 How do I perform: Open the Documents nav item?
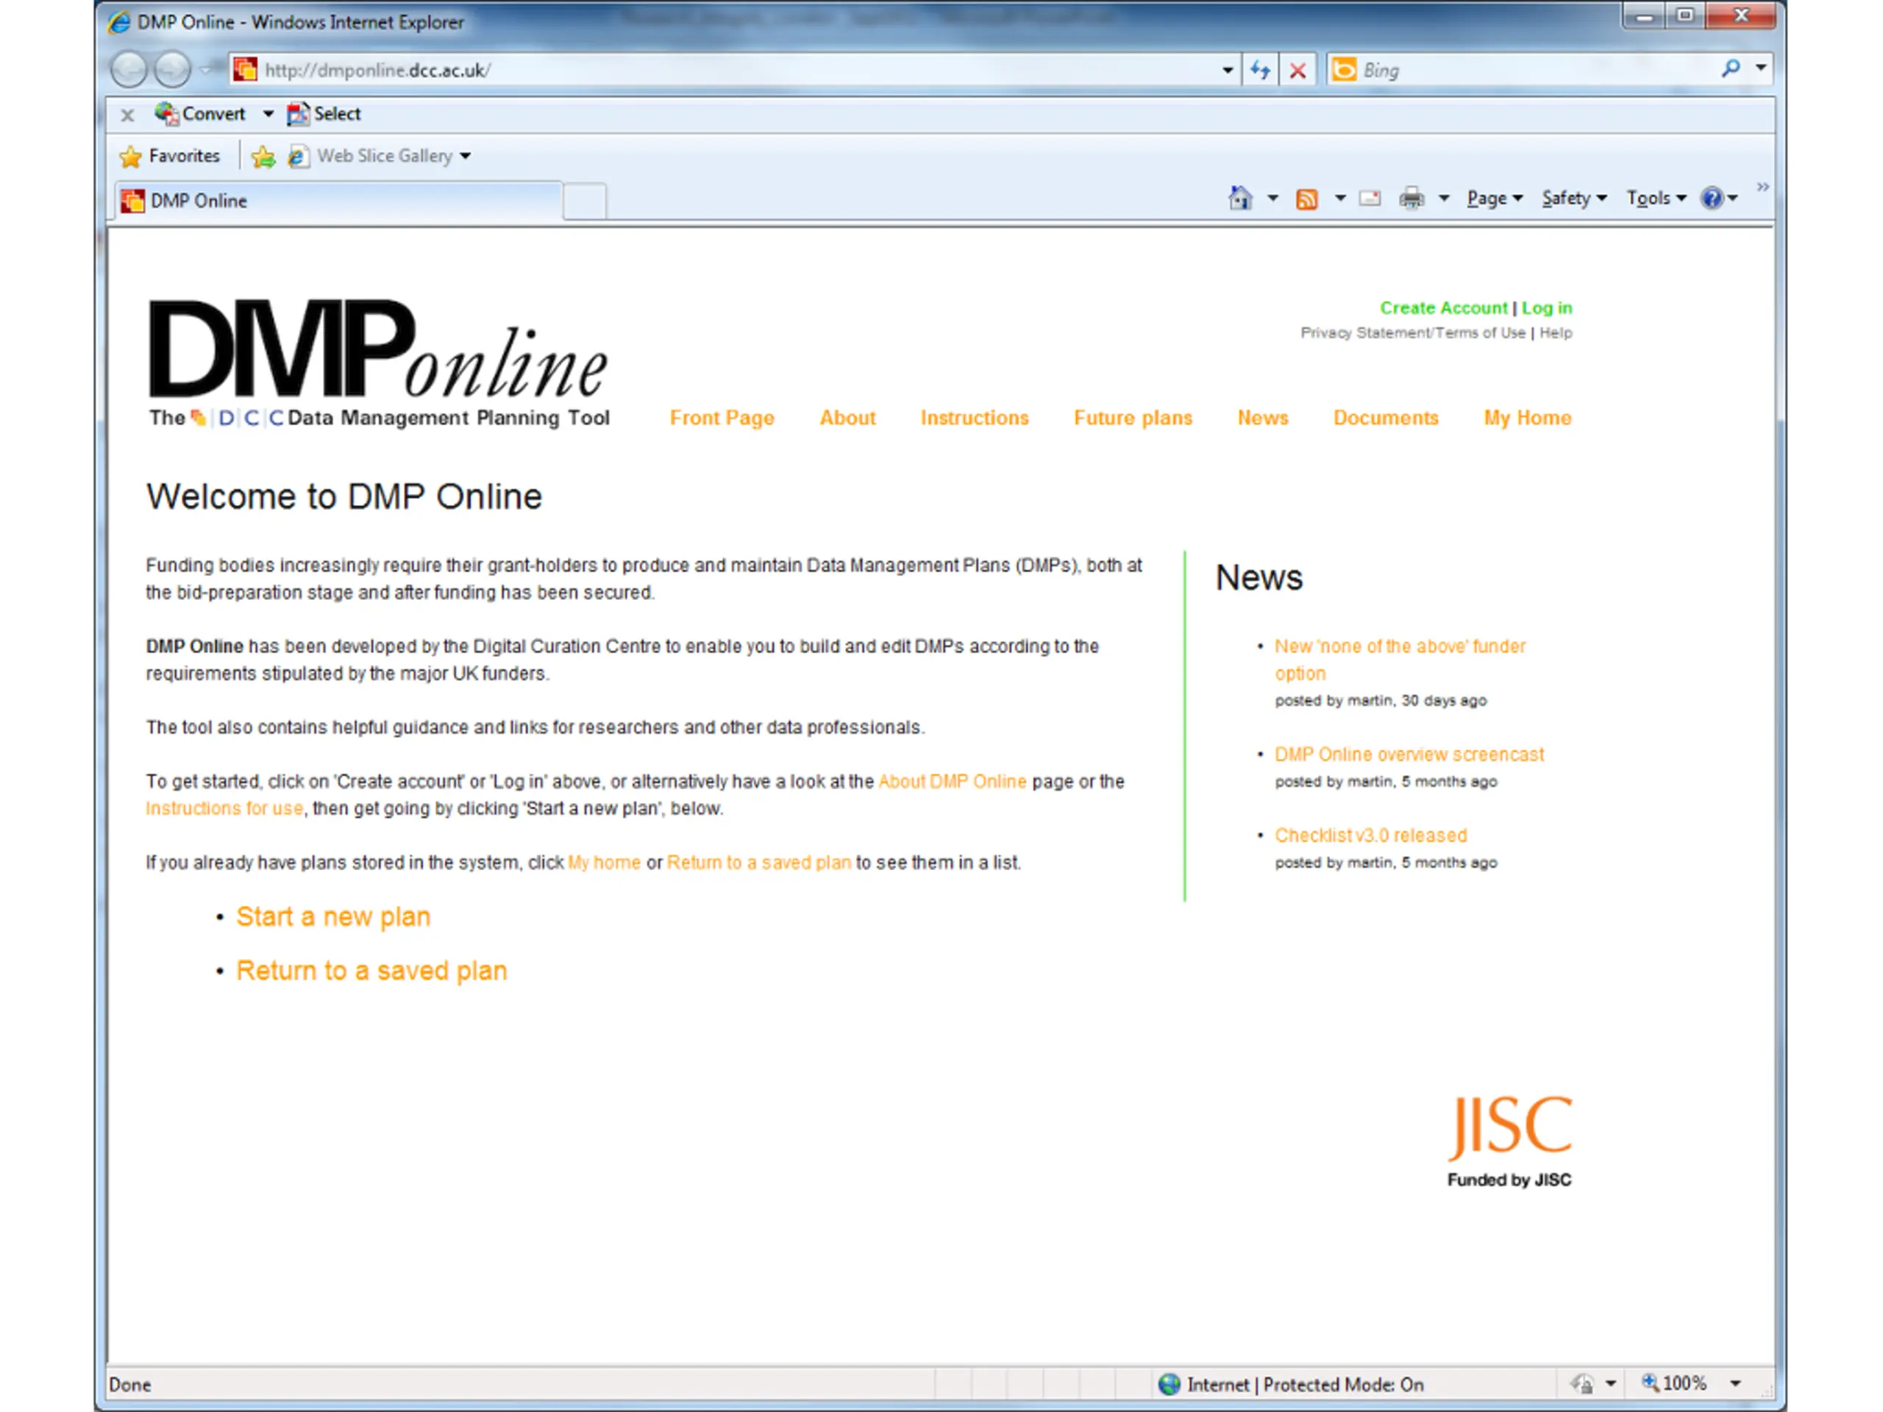point(1385,418)
